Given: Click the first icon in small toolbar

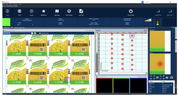Looking at the screenshot, I should [x=3, y=7].
